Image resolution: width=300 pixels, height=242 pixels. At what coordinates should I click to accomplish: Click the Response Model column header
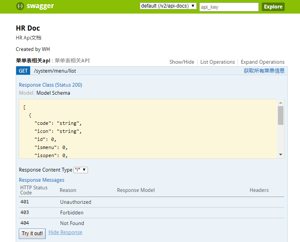coord(136,190)
